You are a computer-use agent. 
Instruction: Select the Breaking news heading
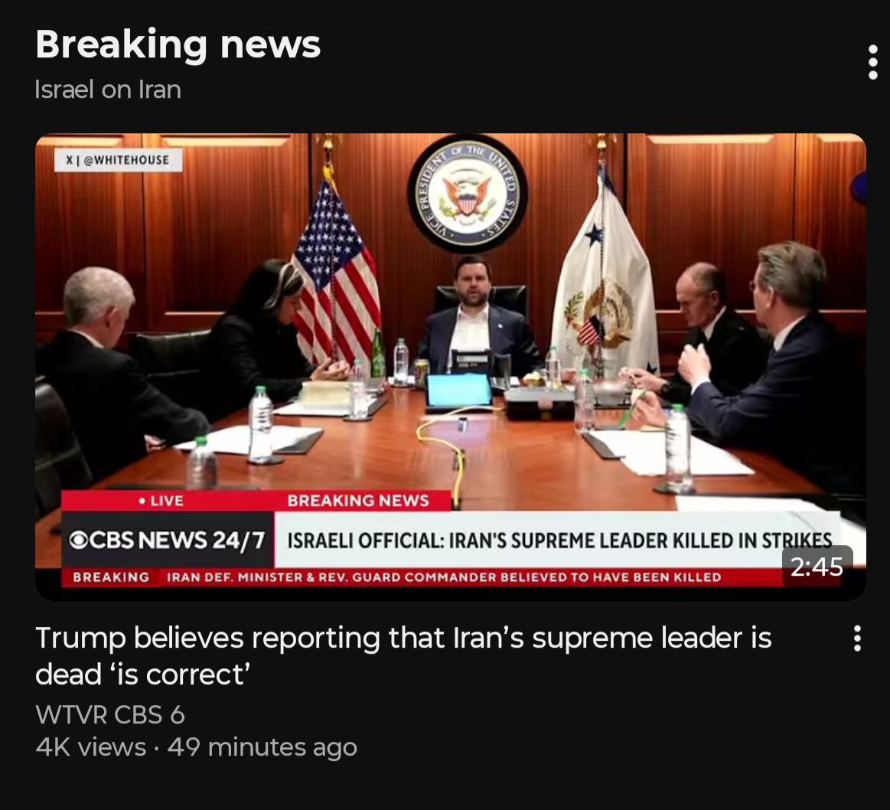tap(178, 44)
